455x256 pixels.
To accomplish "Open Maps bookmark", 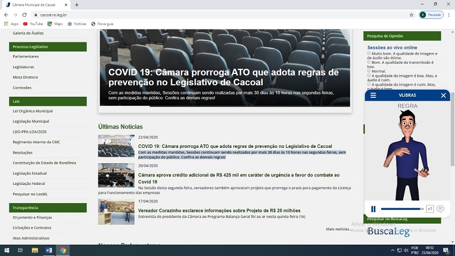I will point(55,24).
